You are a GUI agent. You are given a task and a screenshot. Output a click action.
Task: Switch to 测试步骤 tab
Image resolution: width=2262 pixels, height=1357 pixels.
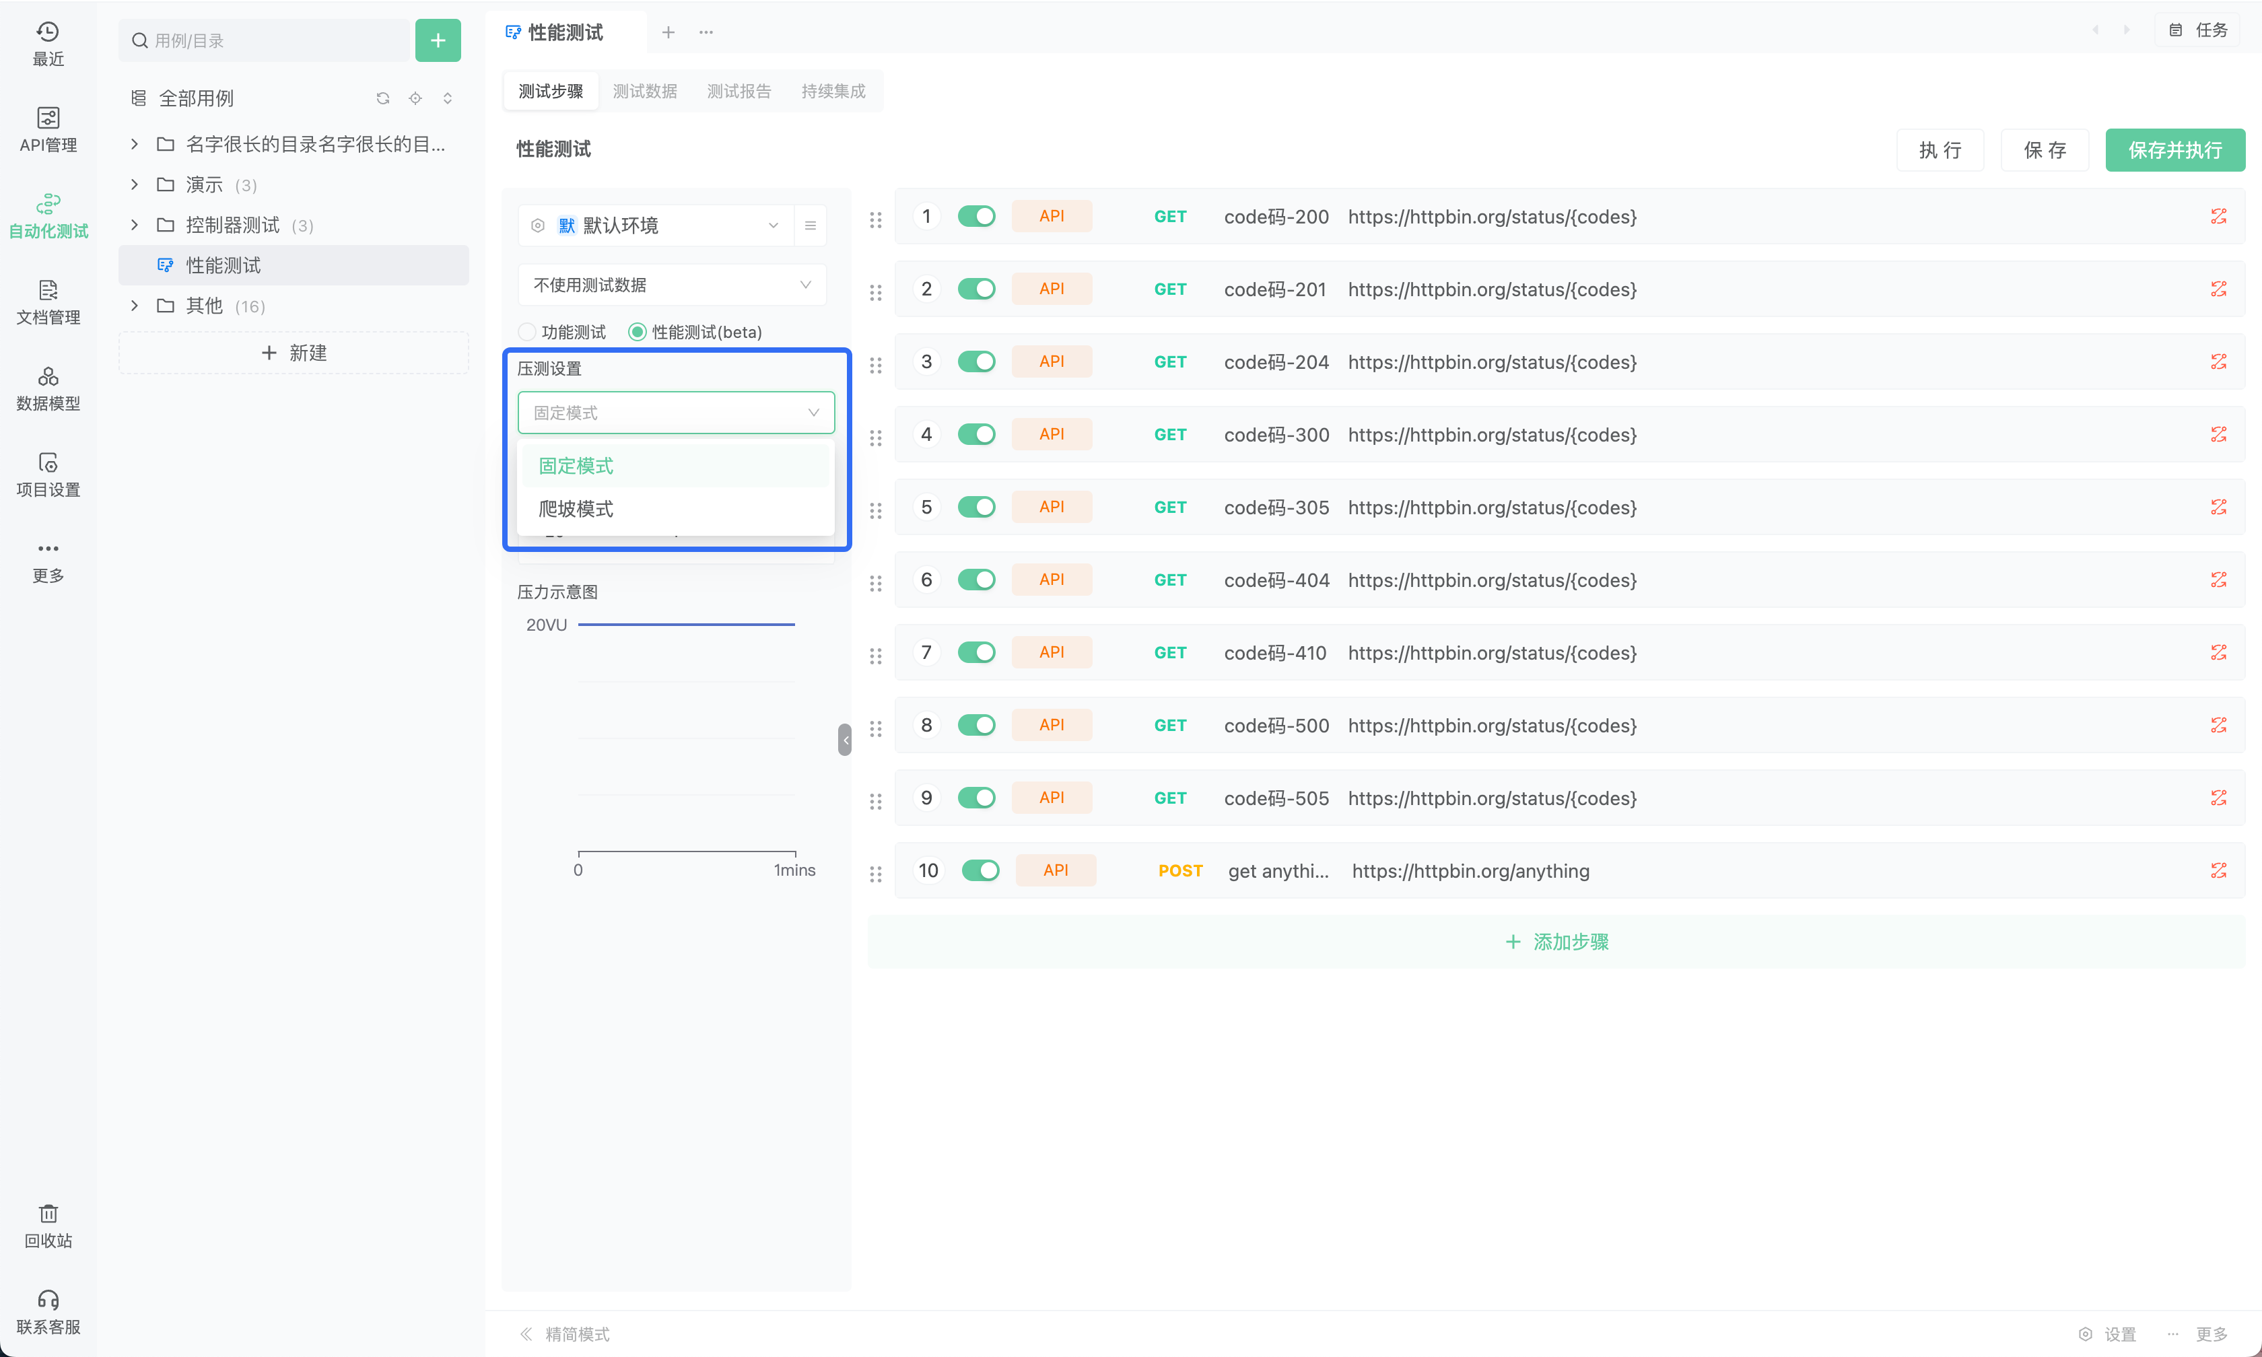[551, 90]
